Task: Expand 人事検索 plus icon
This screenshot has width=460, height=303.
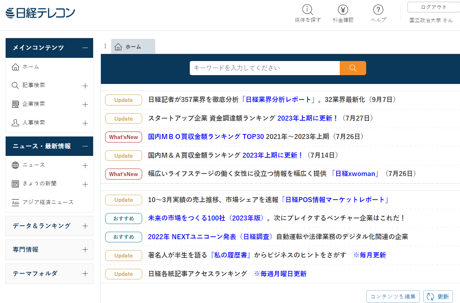Action: coord(85,123)
